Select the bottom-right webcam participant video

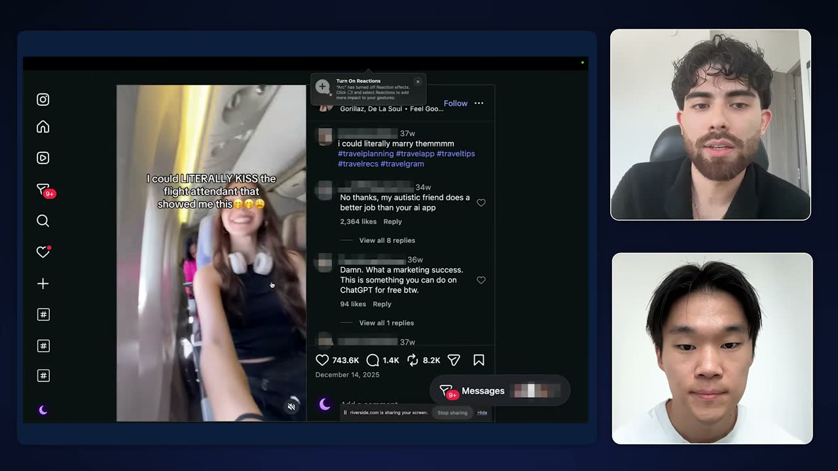coord(712,349)
